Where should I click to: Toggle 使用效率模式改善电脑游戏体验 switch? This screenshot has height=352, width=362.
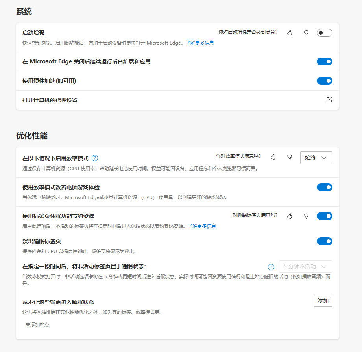tap(324, 187)
